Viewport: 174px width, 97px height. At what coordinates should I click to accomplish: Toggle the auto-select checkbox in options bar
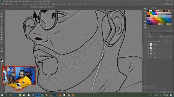(7, 4)
